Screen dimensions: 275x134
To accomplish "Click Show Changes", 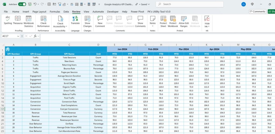I will click(x=87, y=22).
